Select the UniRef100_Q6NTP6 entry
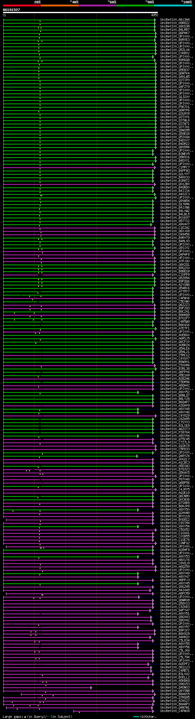The width and height of the screenshot is (195, 719). point(175,110)
